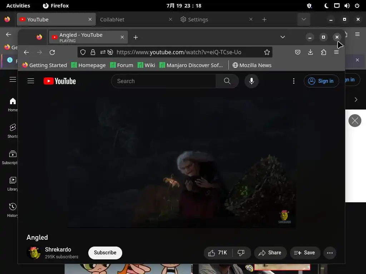The width and height of the screenshot is (366, 274).
Task: Select the Angled - YouTube tab
Action: (88, 37)
